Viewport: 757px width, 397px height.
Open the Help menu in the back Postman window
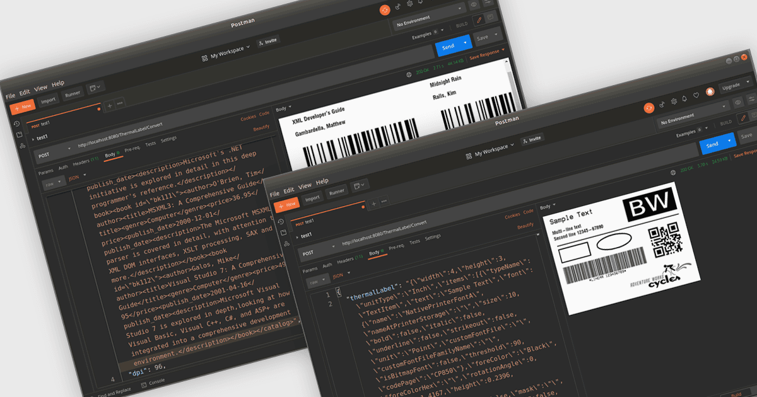(58, 84)
